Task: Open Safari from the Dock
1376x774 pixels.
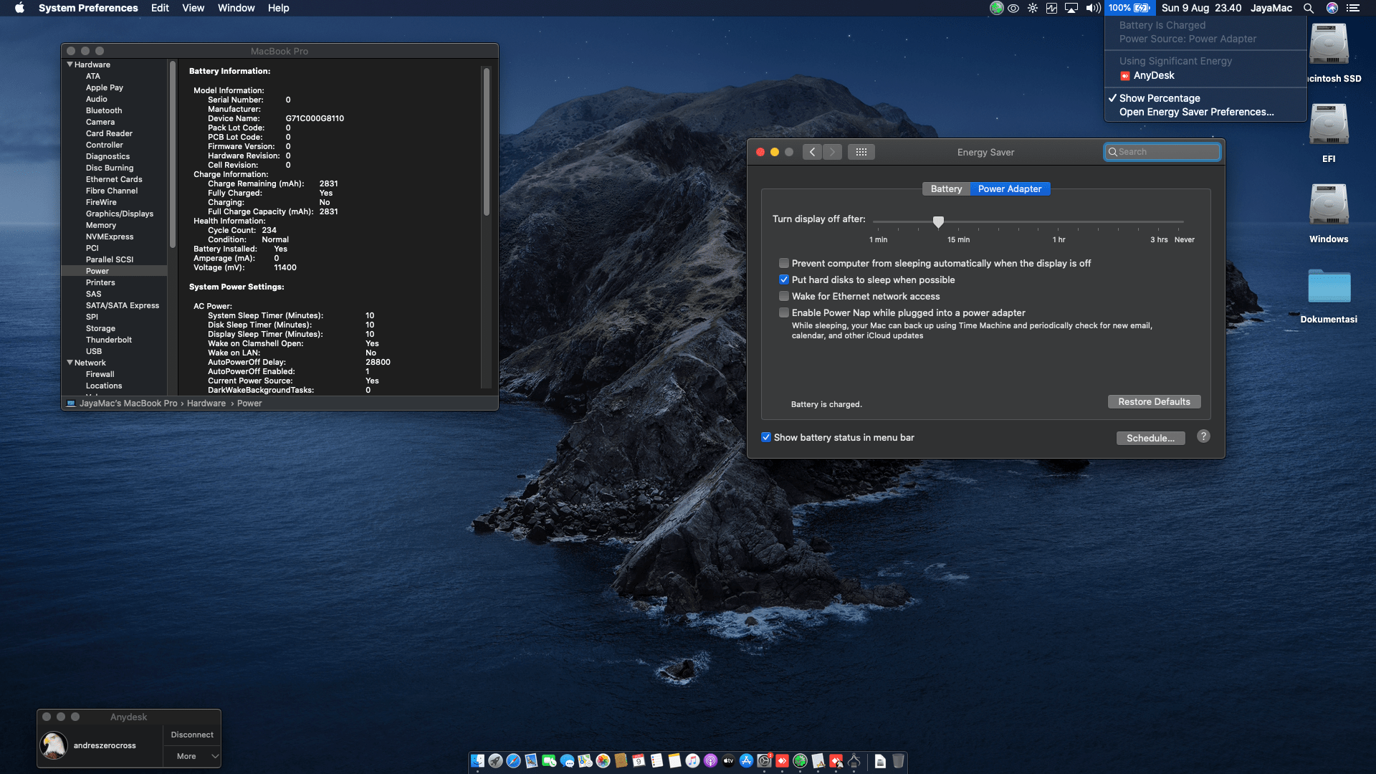Action: pyautogui.click(x=513, y=761)
